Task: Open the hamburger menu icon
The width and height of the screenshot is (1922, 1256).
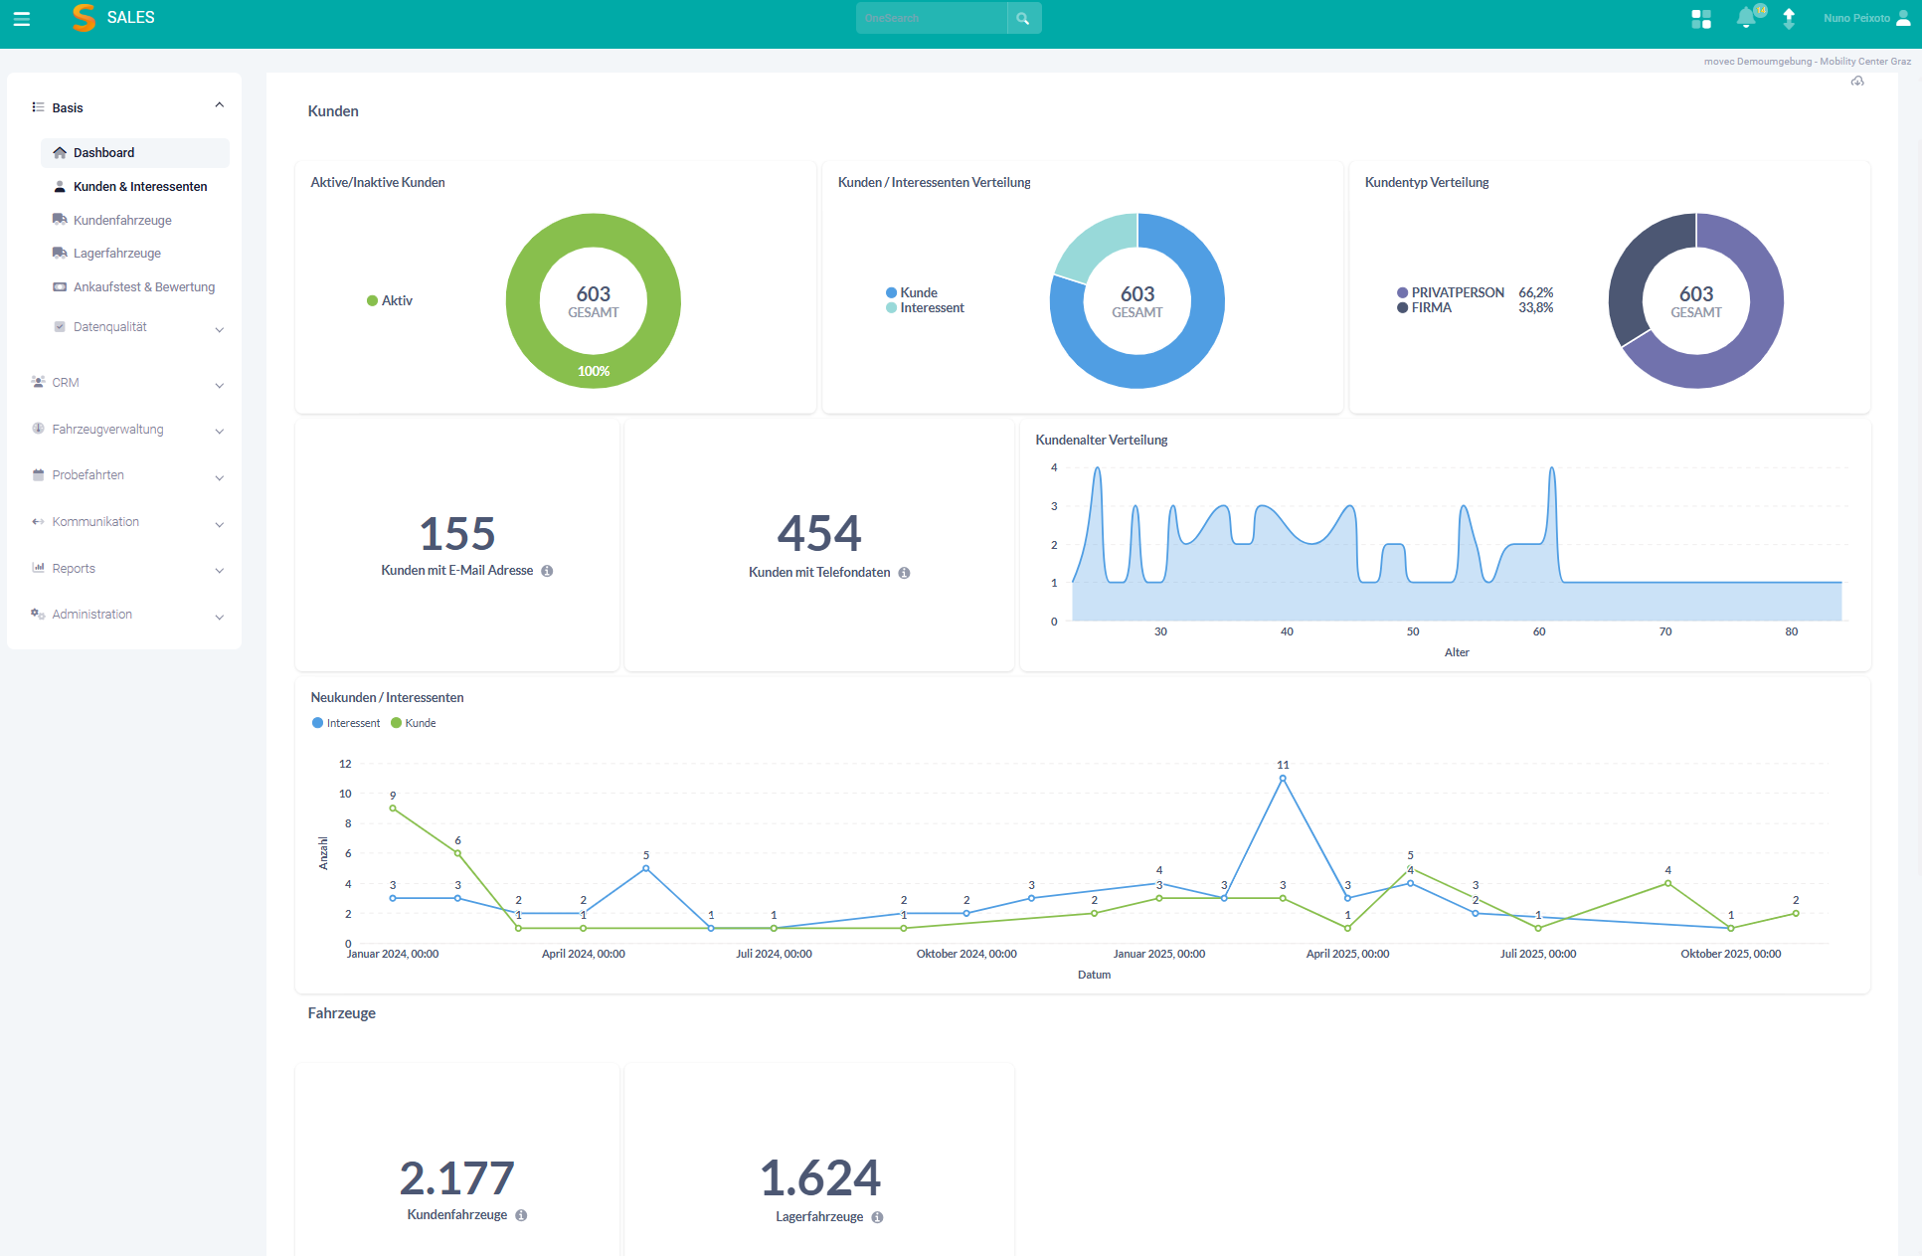Action: coord(22,19)
